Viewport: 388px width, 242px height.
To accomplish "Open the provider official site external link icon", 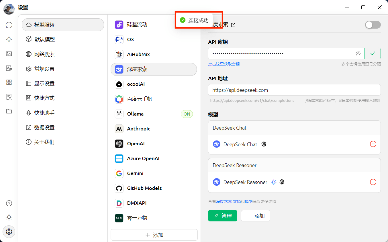I will [233, 25].
